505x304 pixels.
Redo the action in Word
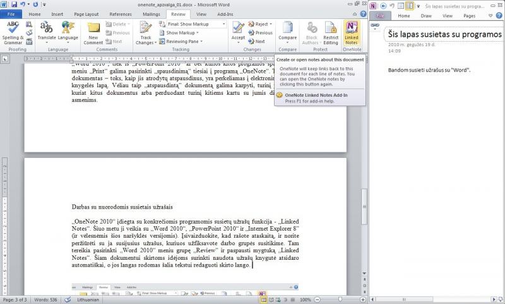35,4
